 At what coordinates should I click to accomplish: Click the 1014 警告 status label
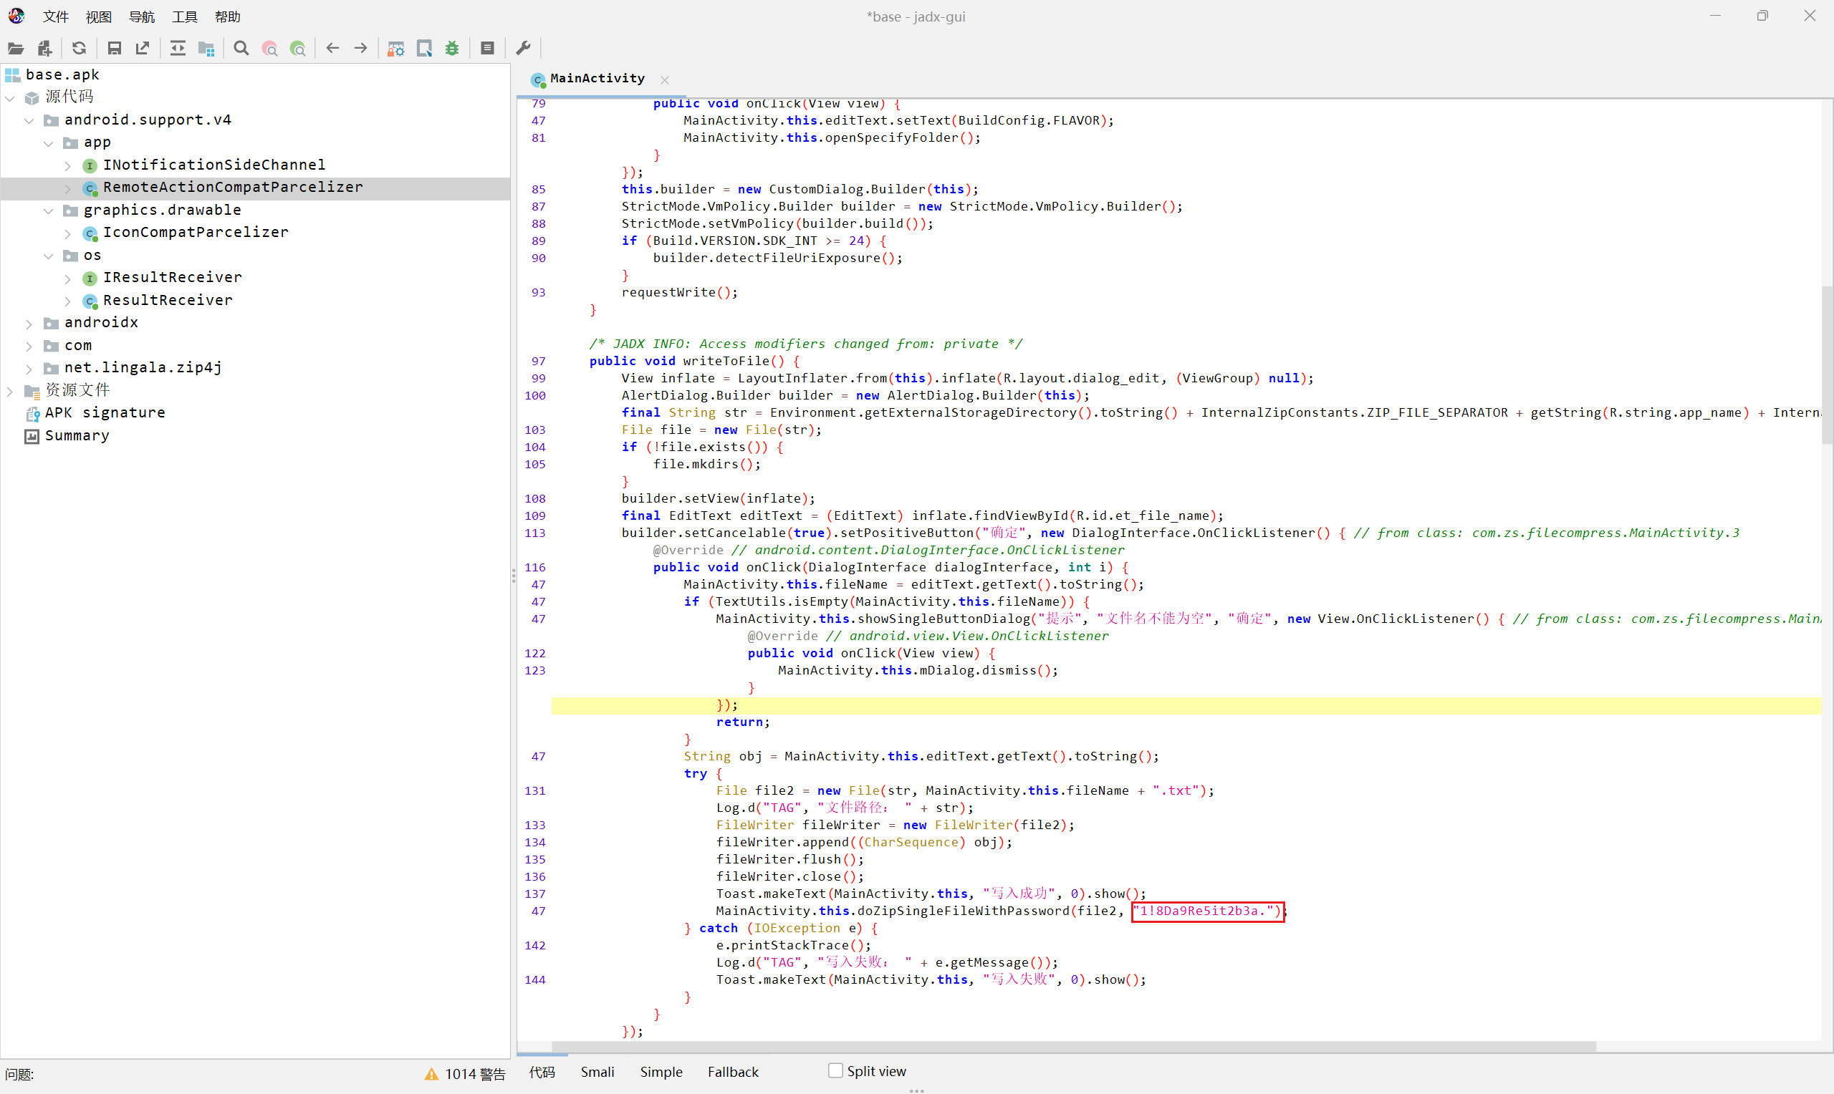(x=475, y=1074)
